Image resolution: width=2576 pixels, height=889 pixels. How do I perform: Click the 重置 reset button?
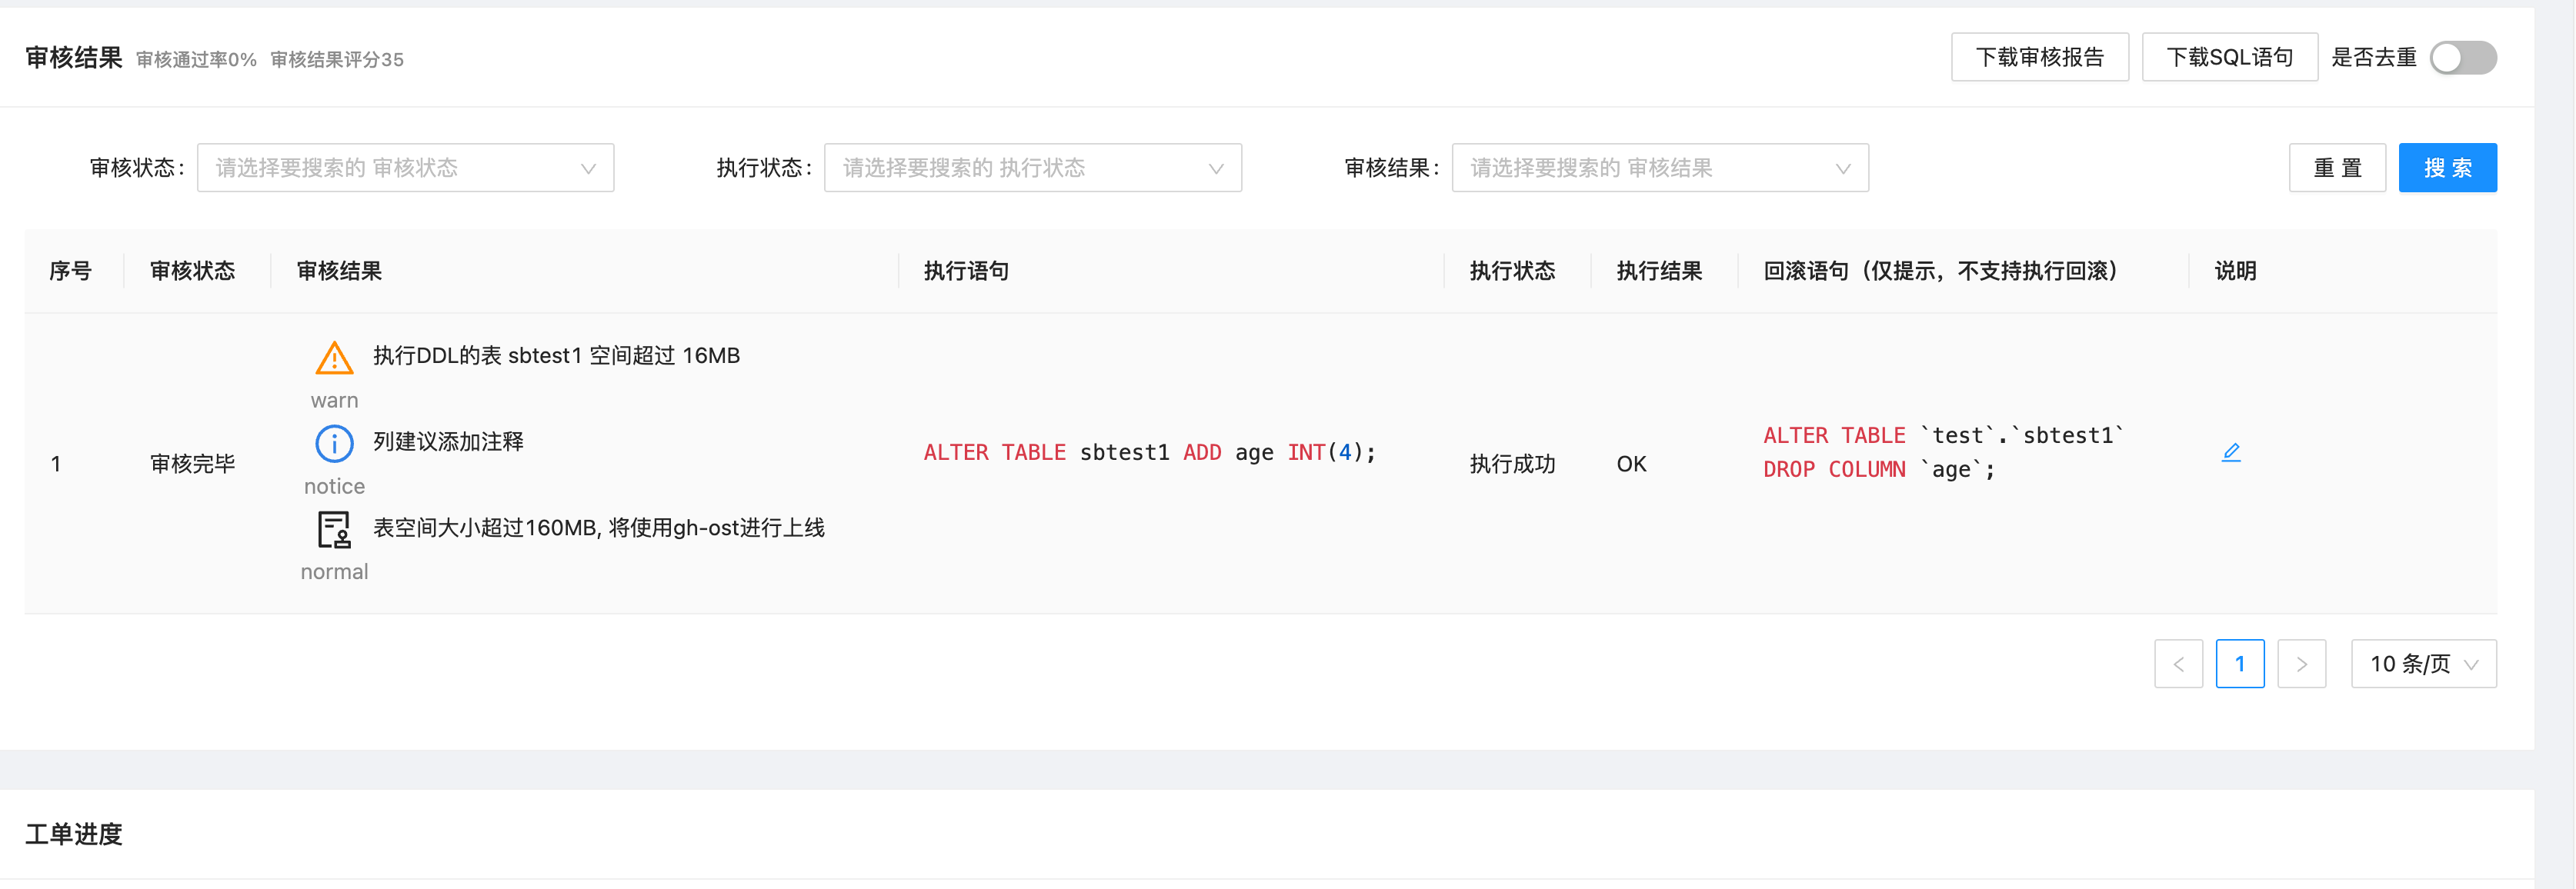2337,167
